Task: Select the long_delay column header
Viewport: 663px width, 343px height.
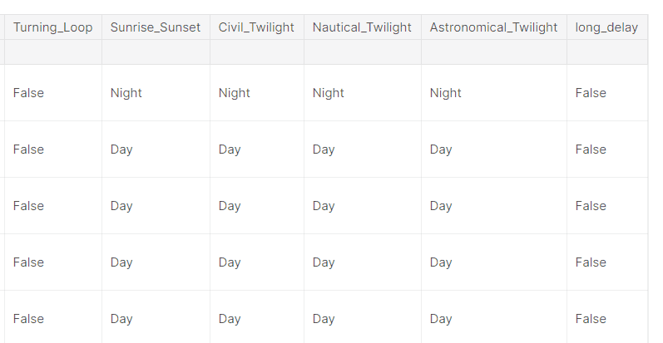Action: pos(607,27)
